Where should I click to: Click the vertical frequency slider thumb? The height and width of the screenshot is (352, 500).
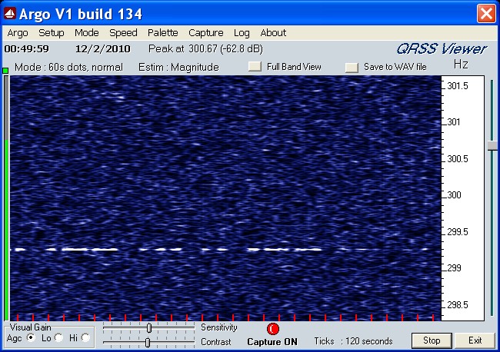click(492, 145)
